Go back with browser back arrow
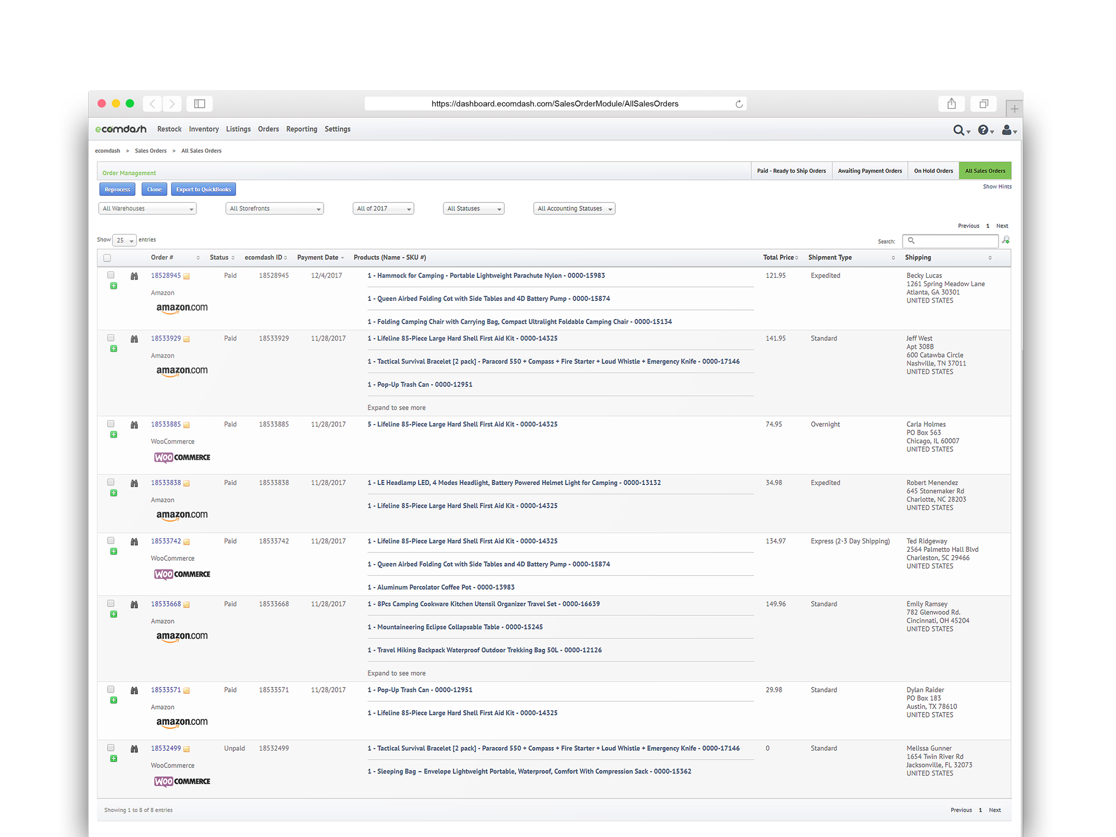Image resolution: width=1116 pixels, height=837 pixels. tap(152, 104)
